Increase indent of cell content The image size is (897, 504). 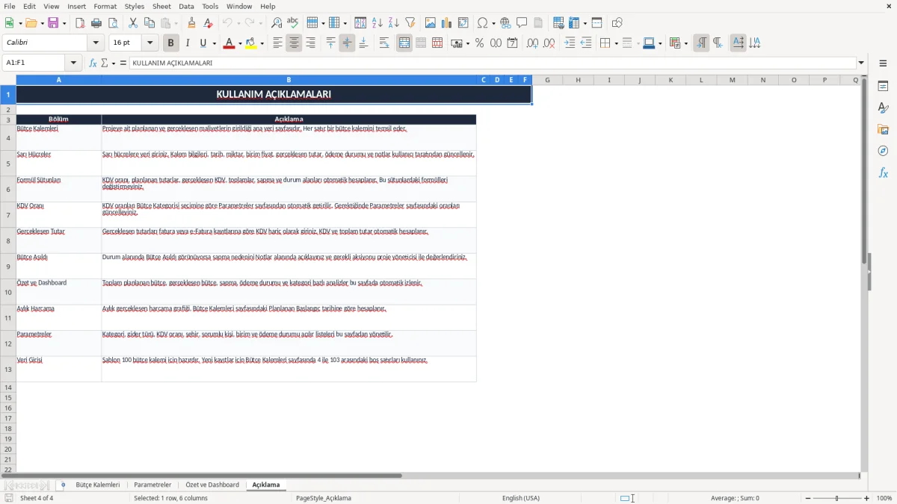point(570,43)
